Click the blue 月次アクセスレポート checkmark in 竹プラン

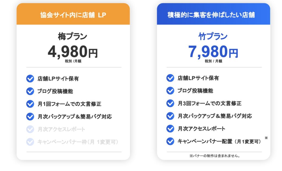pos(170,129)
